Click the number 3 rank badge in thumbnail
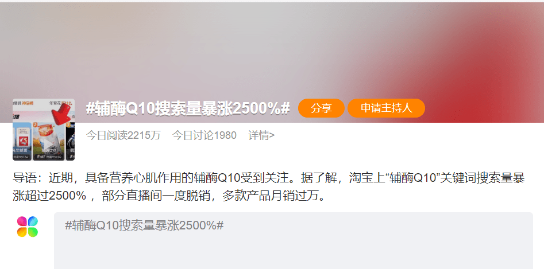The image size is (544, 269). [68, 124]
